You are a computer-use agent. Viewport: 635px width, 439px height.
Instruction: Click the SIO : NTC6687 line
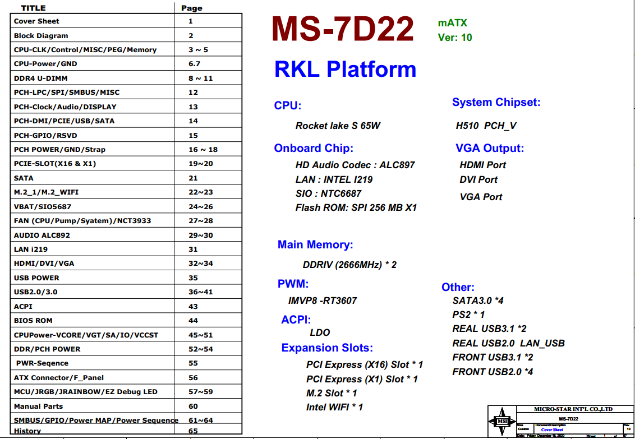coord(328,193)
